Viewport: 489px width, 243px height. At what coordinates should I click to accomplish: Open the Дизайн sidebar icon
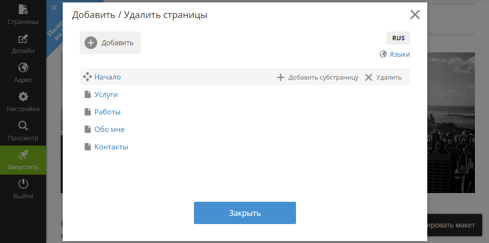[23, 39]
